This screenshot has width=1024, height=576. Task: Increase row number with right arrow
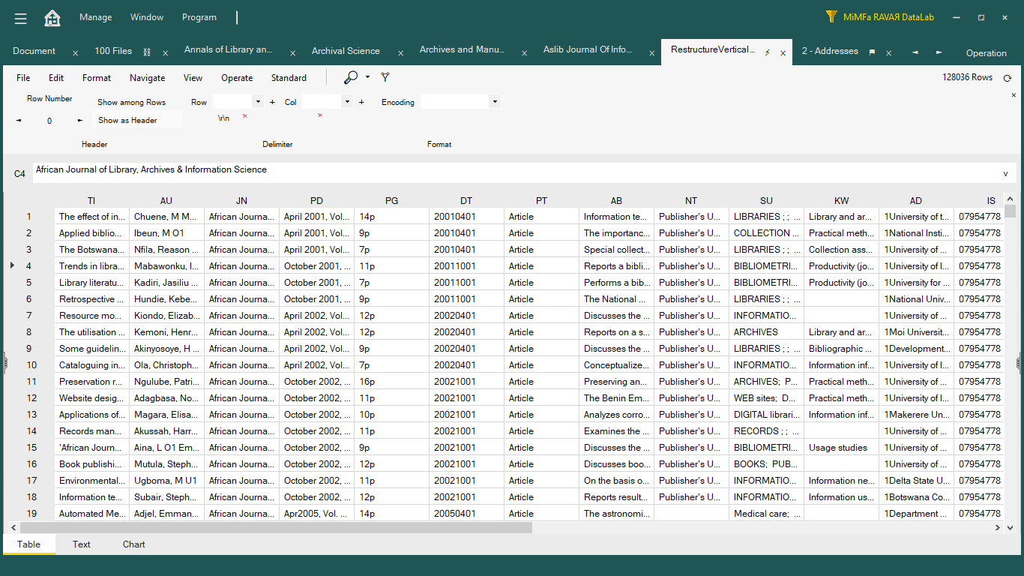pos(80,120)
